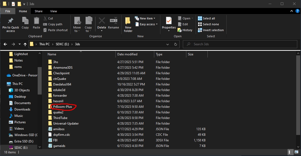Click the Rename icon in the ribbon
Viewport: 301px width, 156px height.
click(113, 21)
